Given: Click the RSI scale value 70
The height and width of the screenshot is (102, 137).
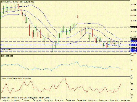Looking at the screenshot, I should click(132, 61).
